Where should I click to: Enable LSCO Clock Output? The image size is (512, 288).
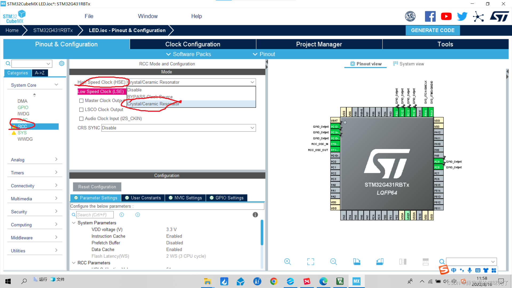(82, 109)
